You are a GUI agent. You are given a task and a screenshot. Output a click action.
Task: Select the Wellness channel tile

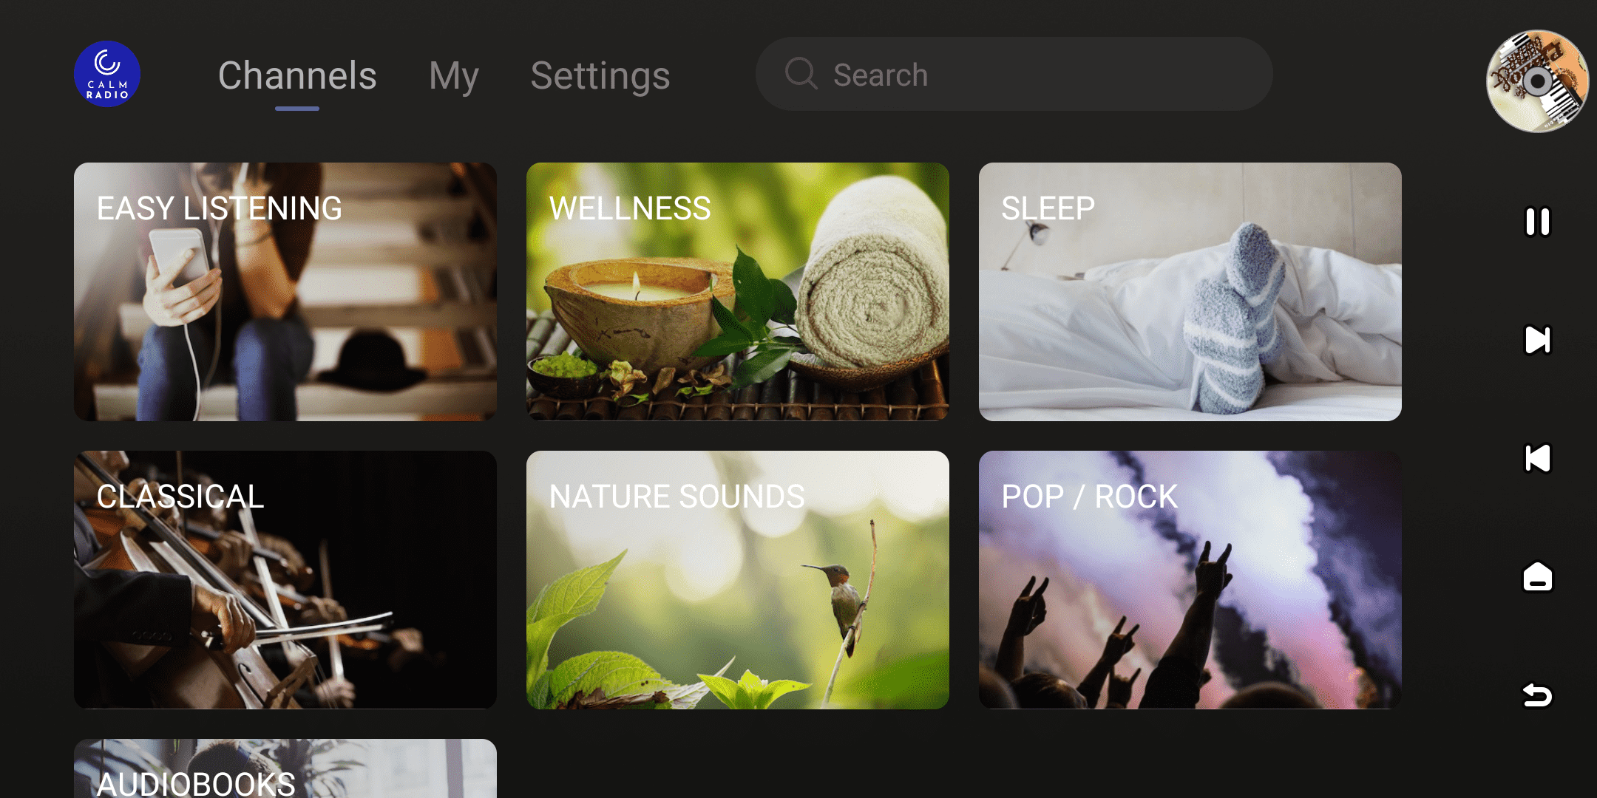point(738,292)
